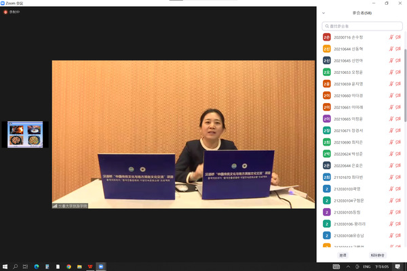Select participant 20210671 in the list
This screenshot has height=271, width=407.
click(353, 131)
